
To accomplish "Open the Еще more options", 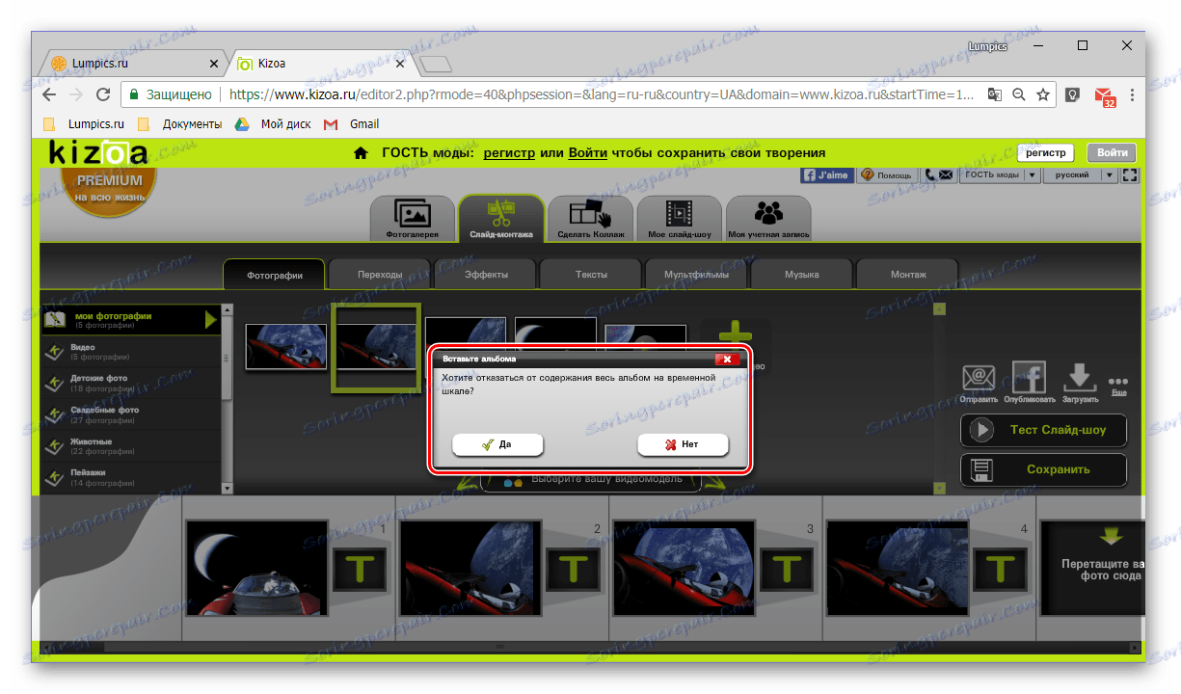I will point(1117,386).
